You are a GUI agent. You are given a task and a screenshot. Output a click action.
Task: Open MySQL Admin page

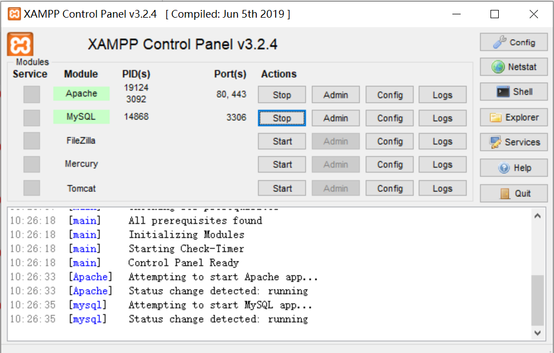pyautogui.click(x=336, y=118)
